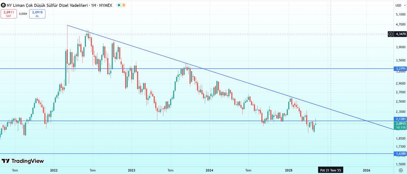The height and width of the screenshot is (174, 407).
Task: Click the 2025 label on the time axis
Action: tap(289, 170)
